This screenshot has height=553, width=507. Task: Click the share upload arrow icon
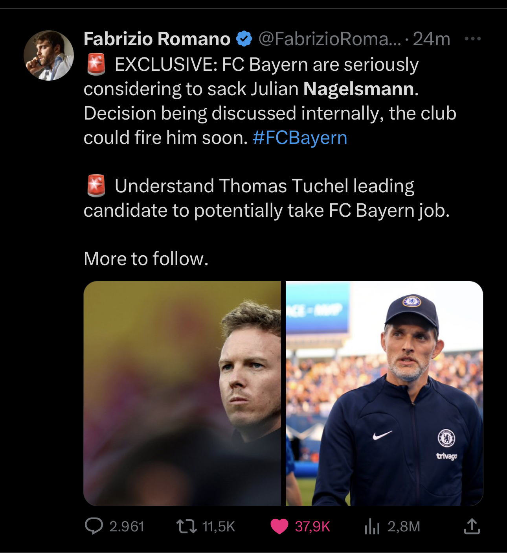pyautogui.click(x=472, y=526)
